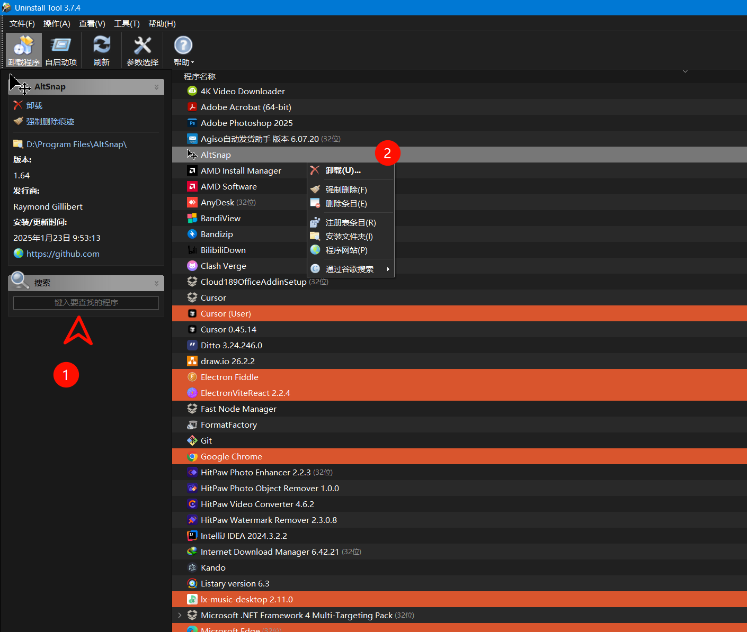The image size is (747, 632).
Task: Select the Kando row
Action: click(x=459, y=567)
